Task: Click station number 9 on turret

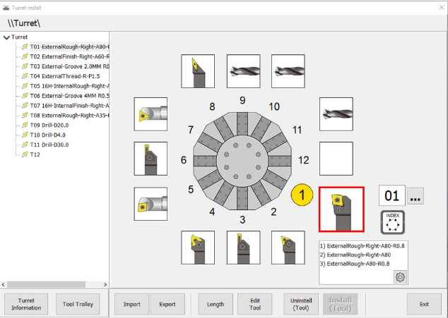Action: [242, 100]
